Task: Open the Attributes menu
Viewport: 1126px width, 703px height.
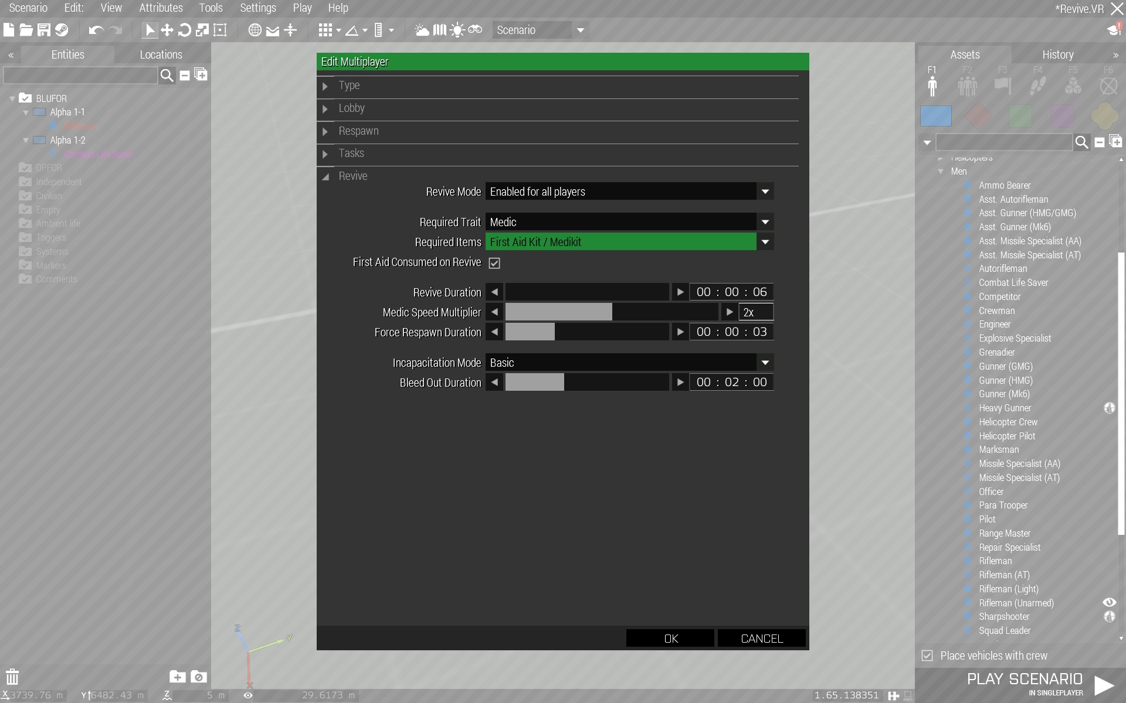Action: (x=161, y=8)
